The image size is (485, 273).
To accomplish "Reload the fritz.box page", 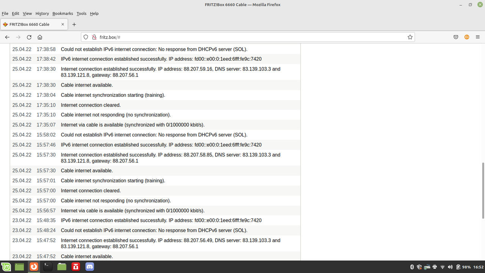I will pyautogui.click(x=29, y=37).
